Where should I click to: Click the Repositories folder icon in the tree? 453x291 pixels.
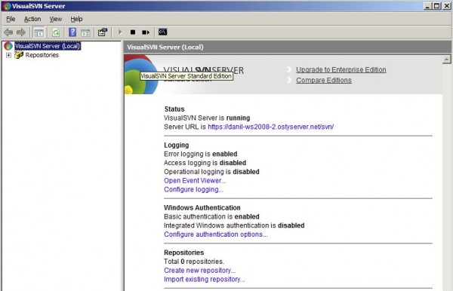click(19, 55)
